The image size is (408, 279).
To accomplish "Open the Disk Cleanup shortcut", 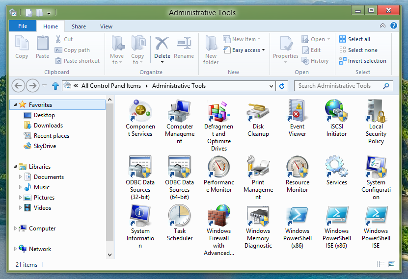I will 258,118.
